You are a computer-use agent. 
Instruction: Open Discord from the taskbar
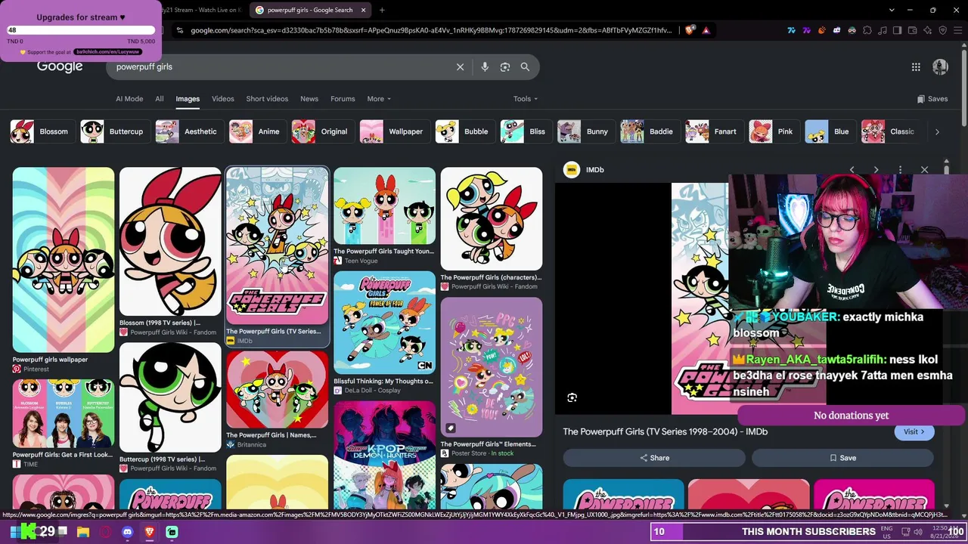(x=127, y=532)
